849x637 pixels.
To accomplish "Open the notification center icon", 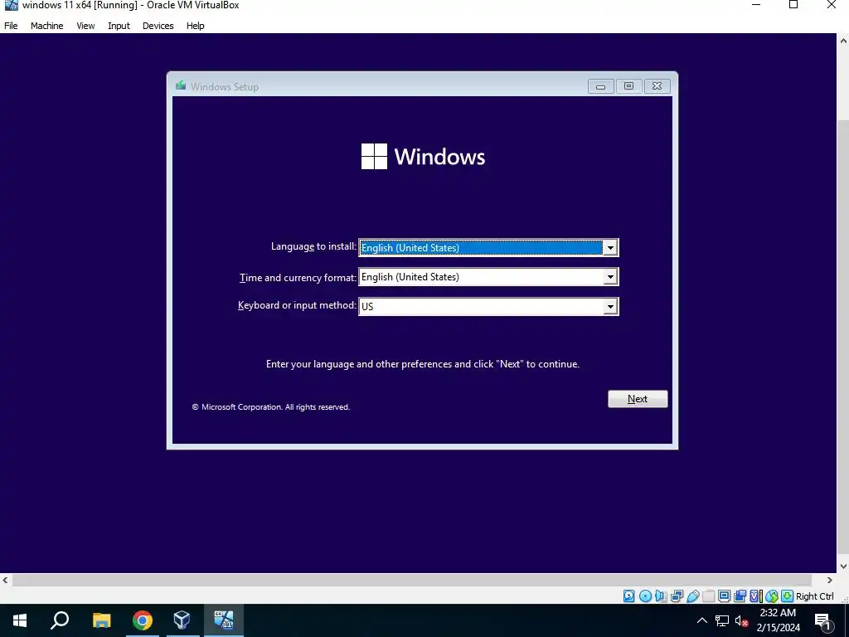I will click(x=822, y=620).
